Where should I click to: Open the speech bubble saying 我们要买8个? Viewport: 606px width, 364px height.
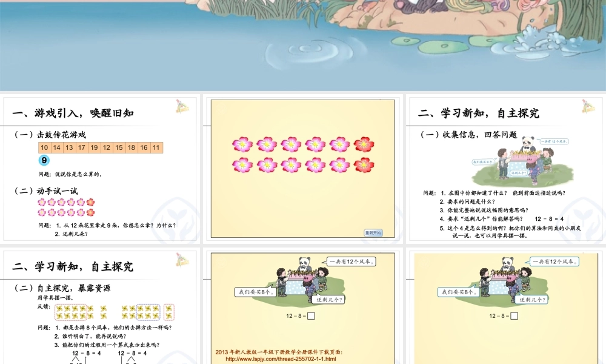point(256,292)
